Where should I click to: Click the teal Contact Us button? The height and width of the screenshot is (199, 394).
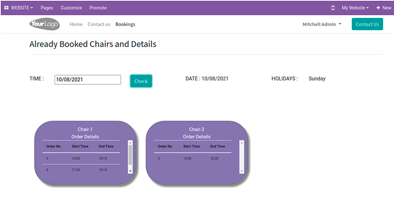(x=367, y=24)
